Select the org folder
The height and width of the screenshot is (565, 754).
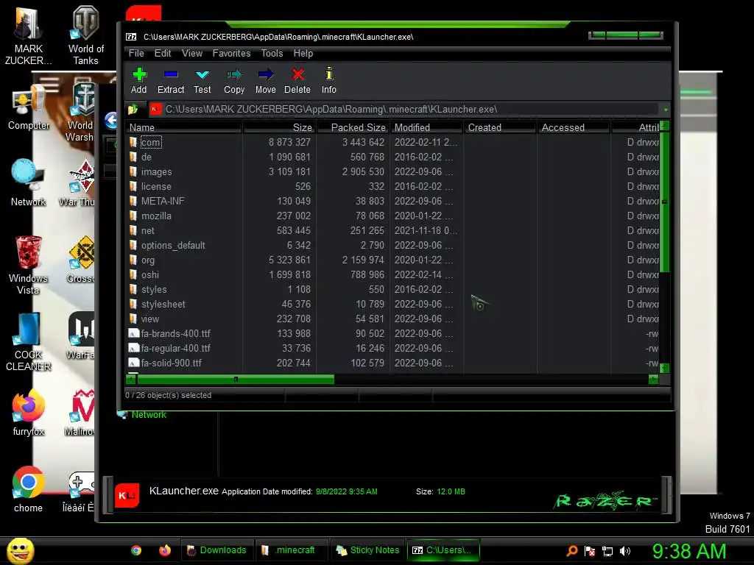point(147,260)
